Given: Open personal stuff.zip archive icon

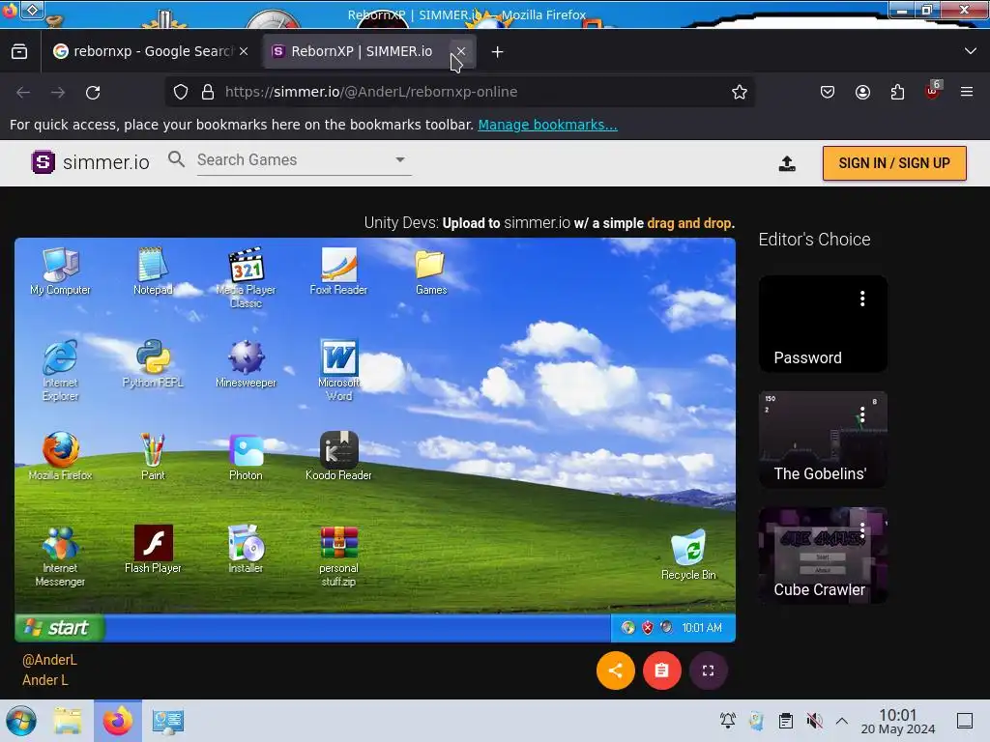Looking at the screenshot, I should coord(338,556).
